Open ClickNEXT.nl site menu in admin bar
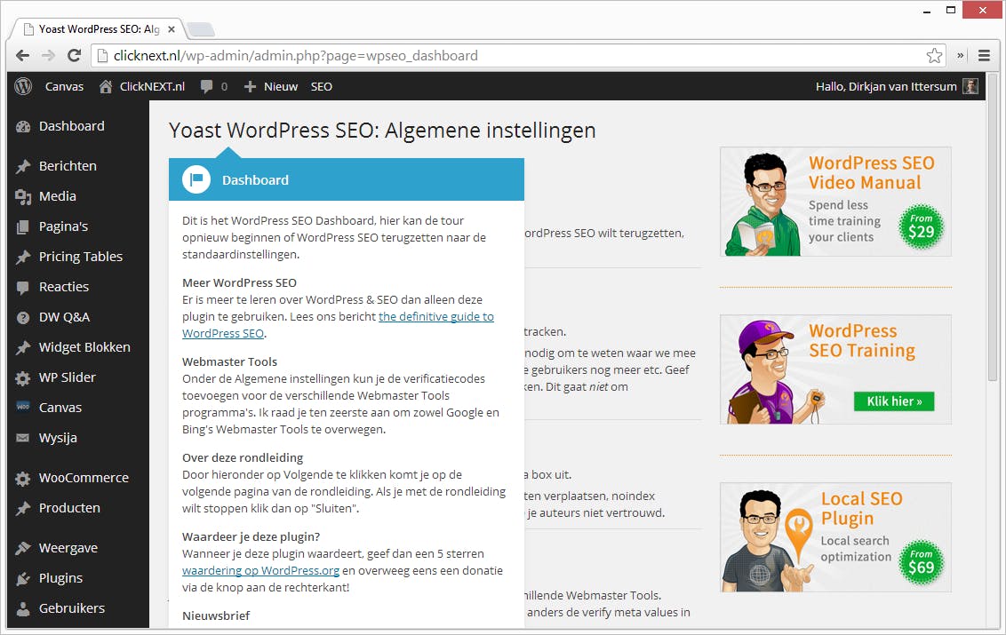Image resolution: width=1006 pixels, height=635 pixels. point(152,87)
